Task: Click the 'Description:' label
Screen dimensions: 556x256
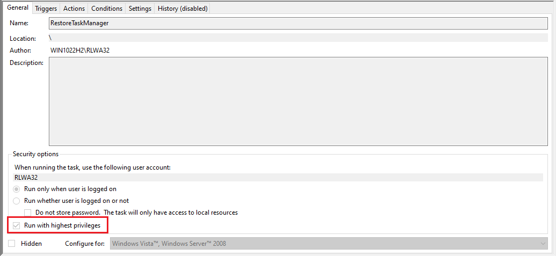Action: (27, 63)
